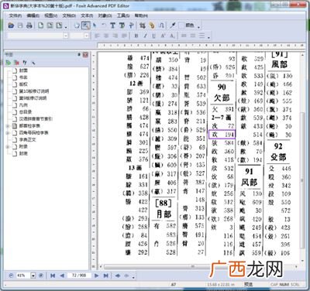Select the first T text tool
Viewport: 310px width, 291px height.
tap(112, 26)
